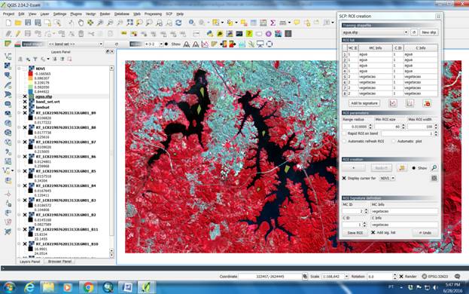469x294 pixels.
Task: Click the SCP spectral signature plot icon
Action: tap(205, 44)
